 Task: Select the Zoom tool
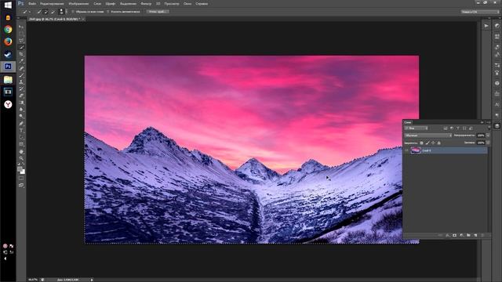(x=21, y=158)
